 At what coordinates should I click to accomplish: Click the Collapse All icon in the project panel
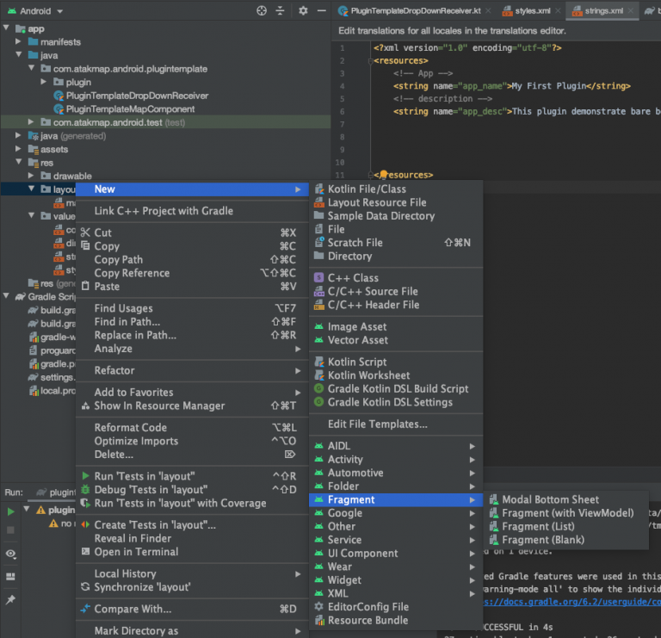(x=280, y=11)
